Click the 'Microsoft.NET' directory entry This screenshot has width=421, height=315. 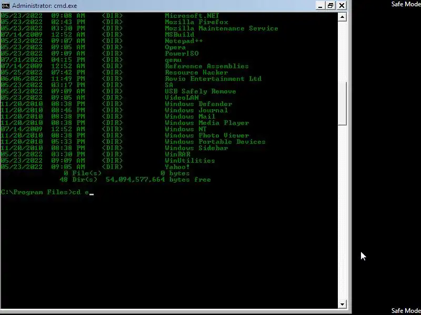[192, 16]
